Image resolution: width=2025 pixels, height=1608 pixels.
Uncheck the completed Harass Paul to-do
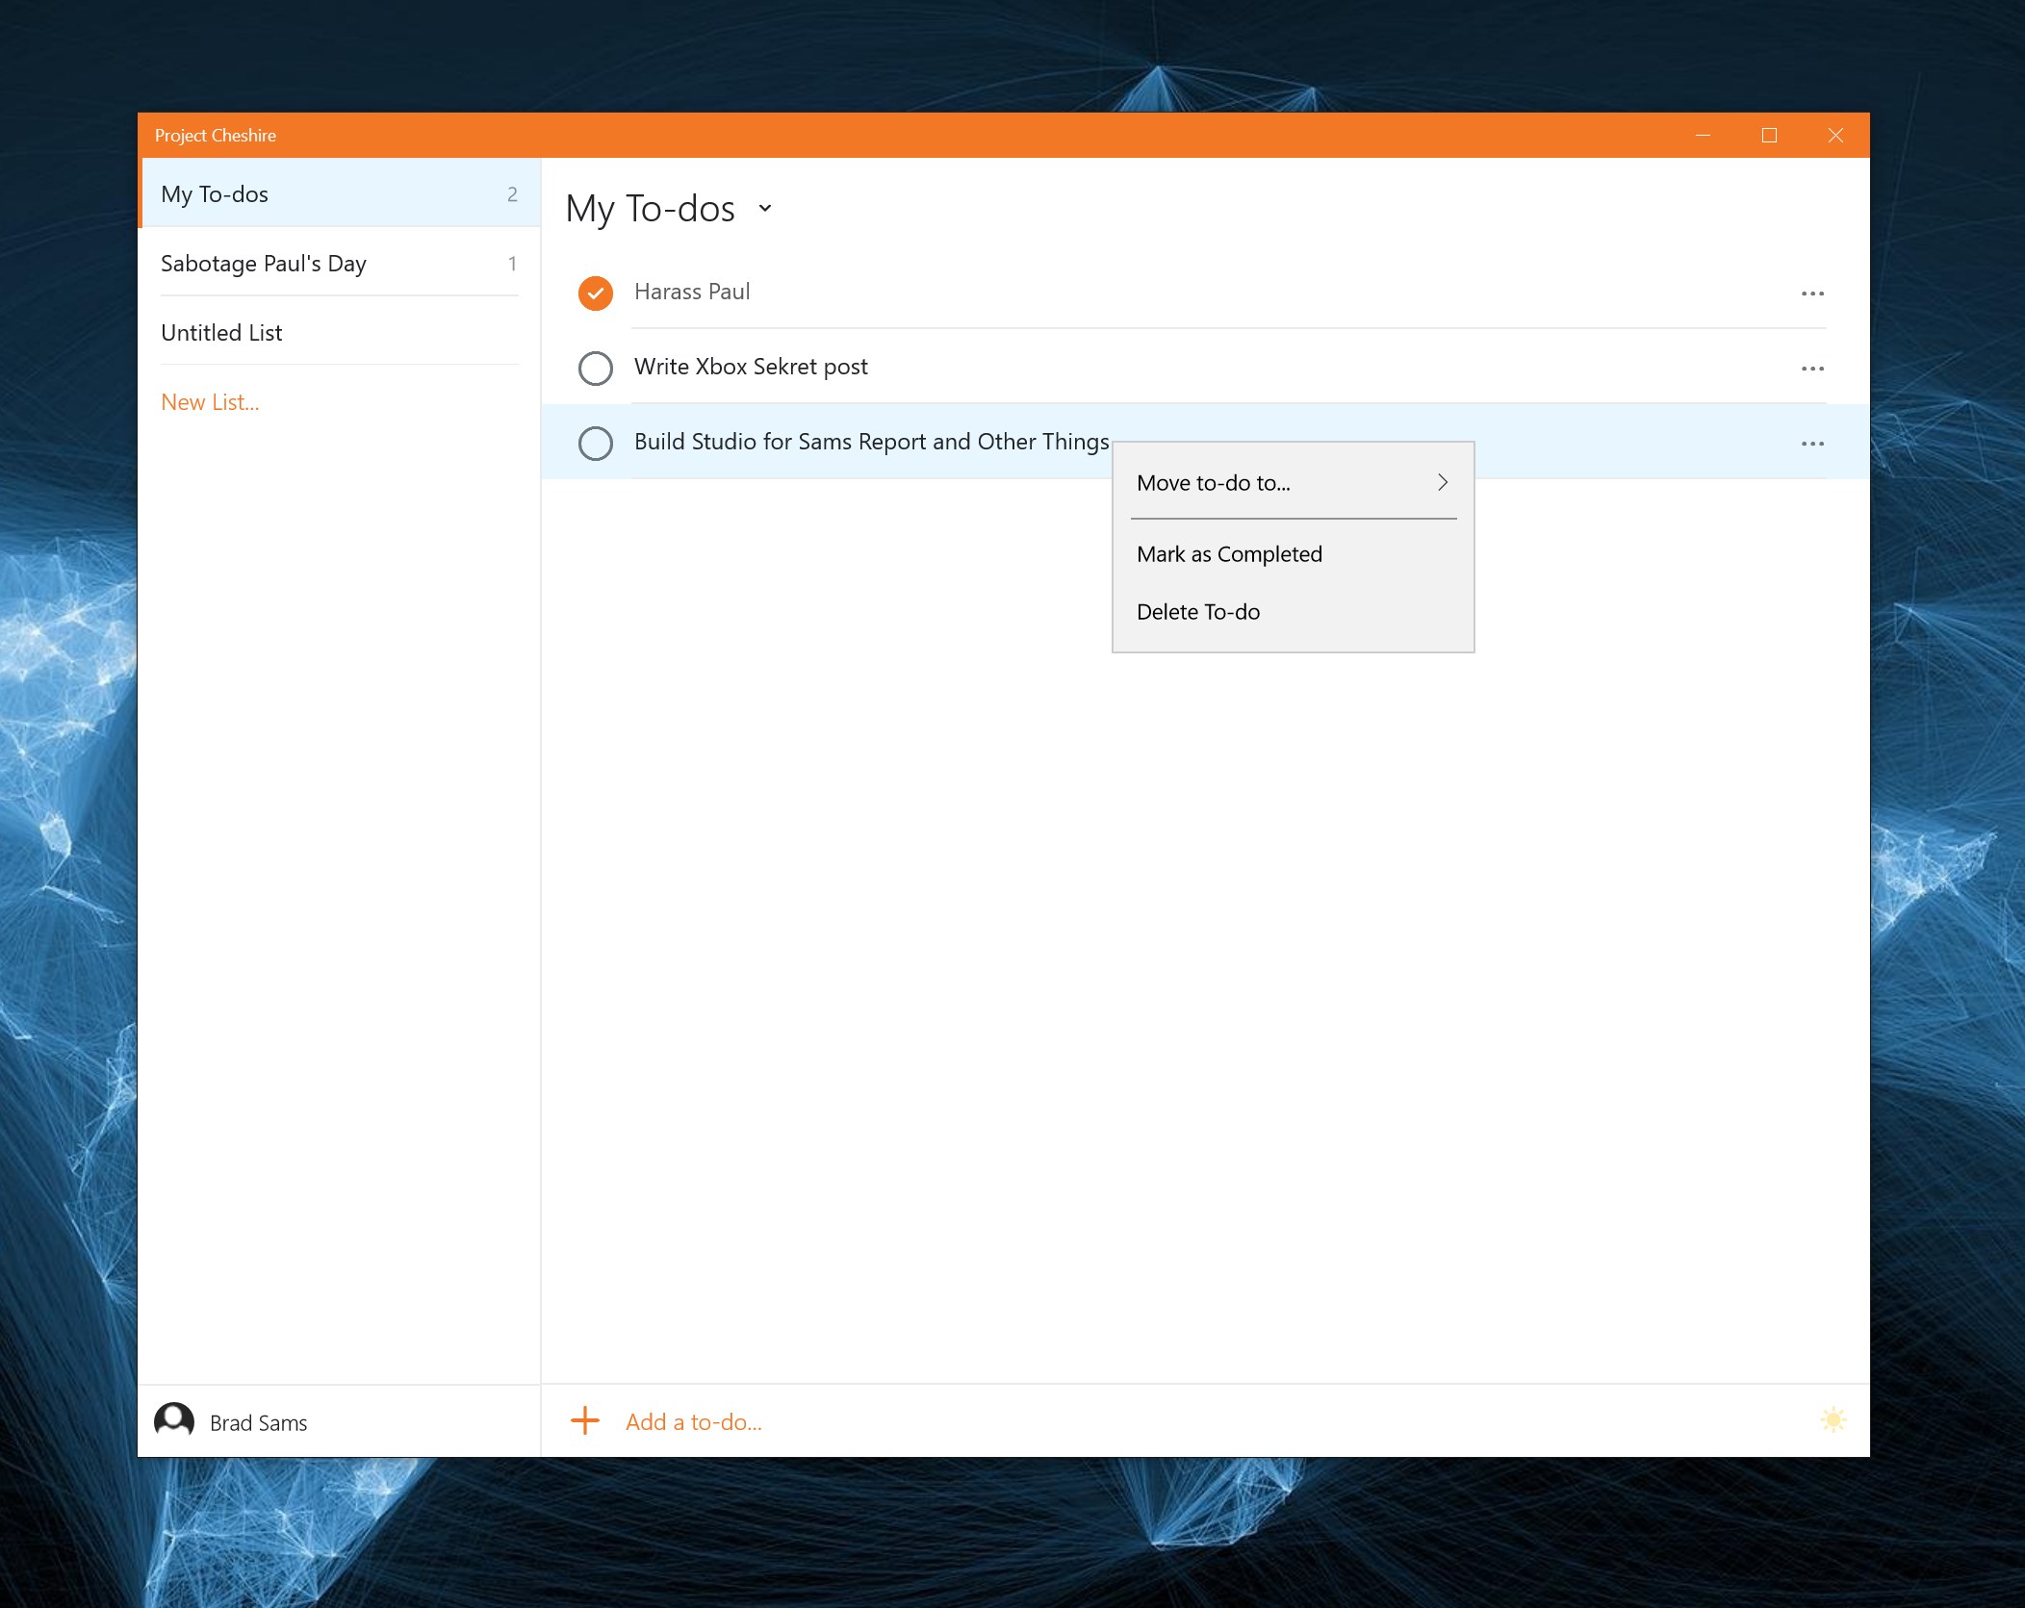596,293
